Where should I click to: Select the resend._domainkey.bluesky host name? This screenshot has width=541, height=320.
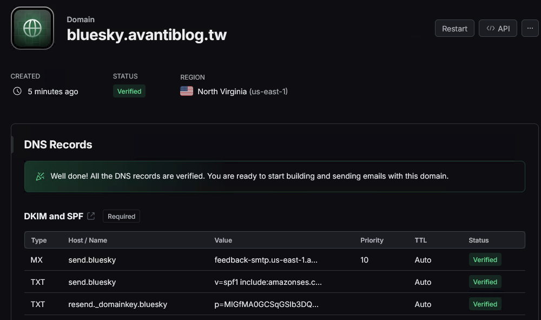click(x=117, y=304)
